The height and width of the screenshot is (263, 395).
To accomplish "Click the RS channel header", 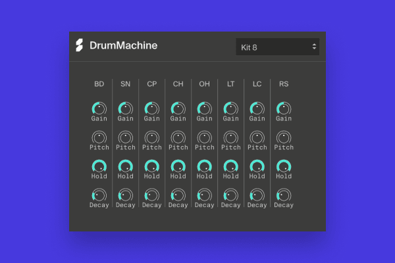I will tap(283, 84).
